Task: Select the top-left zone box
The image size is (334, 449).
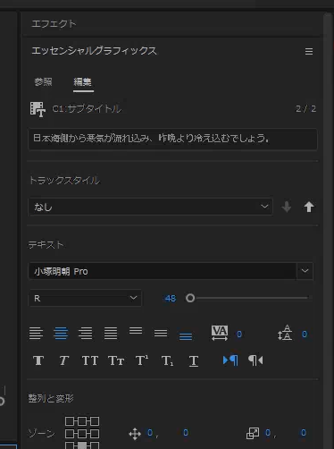Action: [x=70, y=421]
